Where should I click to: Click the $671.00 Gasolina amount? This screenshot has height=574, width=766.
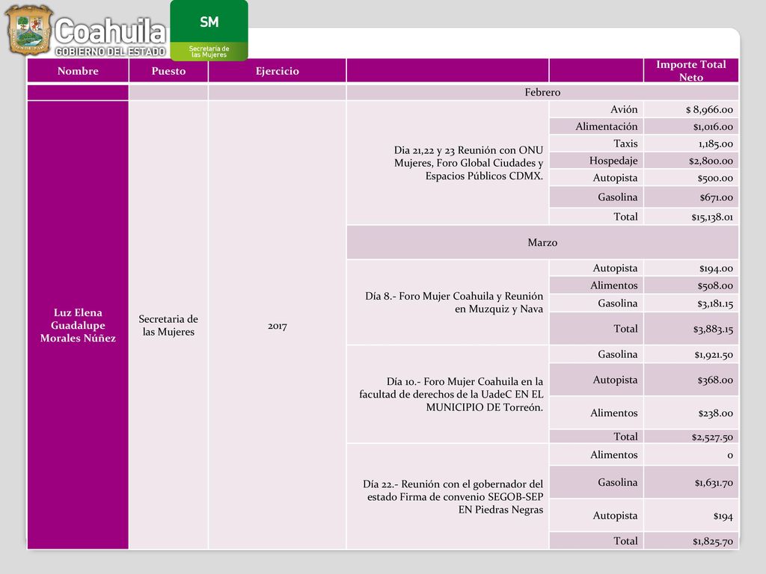[716, 197]
